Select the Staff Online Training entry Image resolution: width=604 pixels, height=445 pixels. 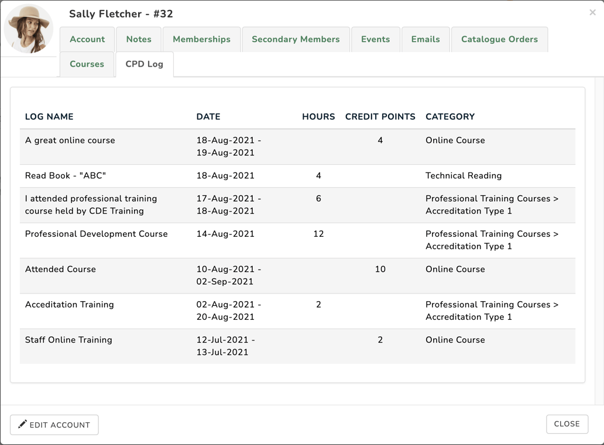point(68,340)
